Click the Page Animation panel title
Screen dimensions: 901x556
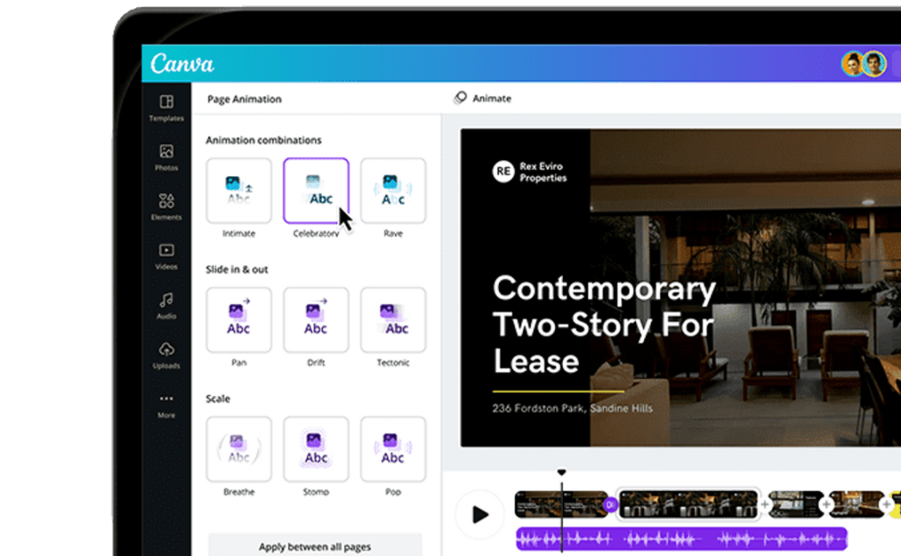click(245, 99)
